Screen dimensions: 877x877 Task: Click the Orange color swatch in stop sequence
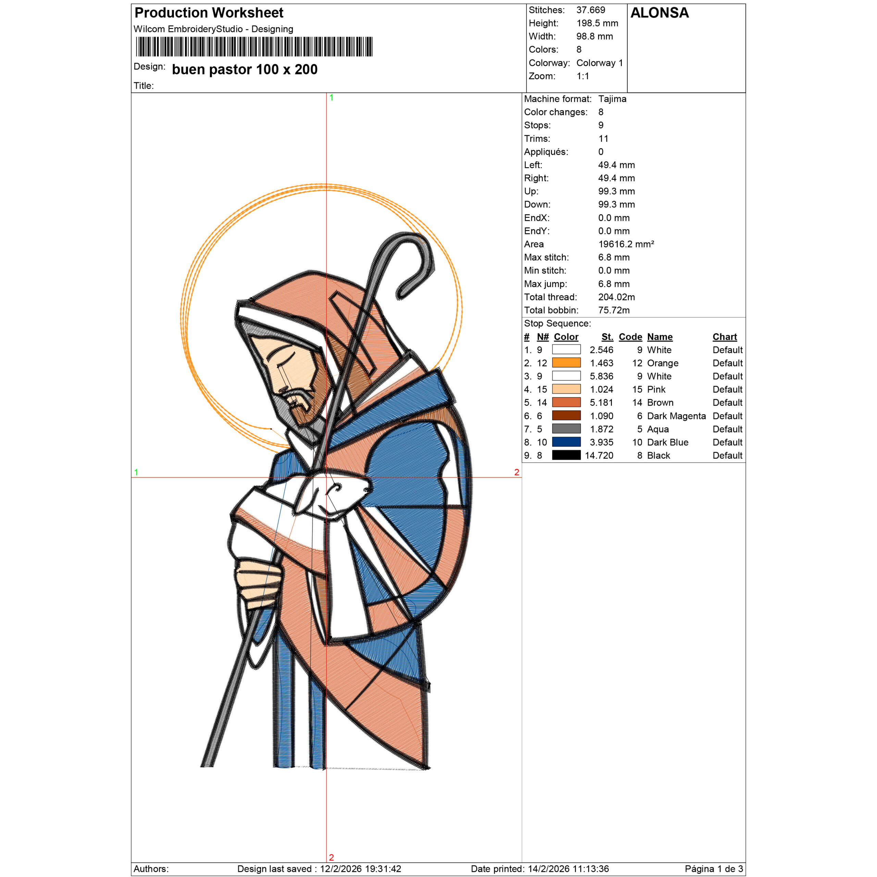point(566,363)
